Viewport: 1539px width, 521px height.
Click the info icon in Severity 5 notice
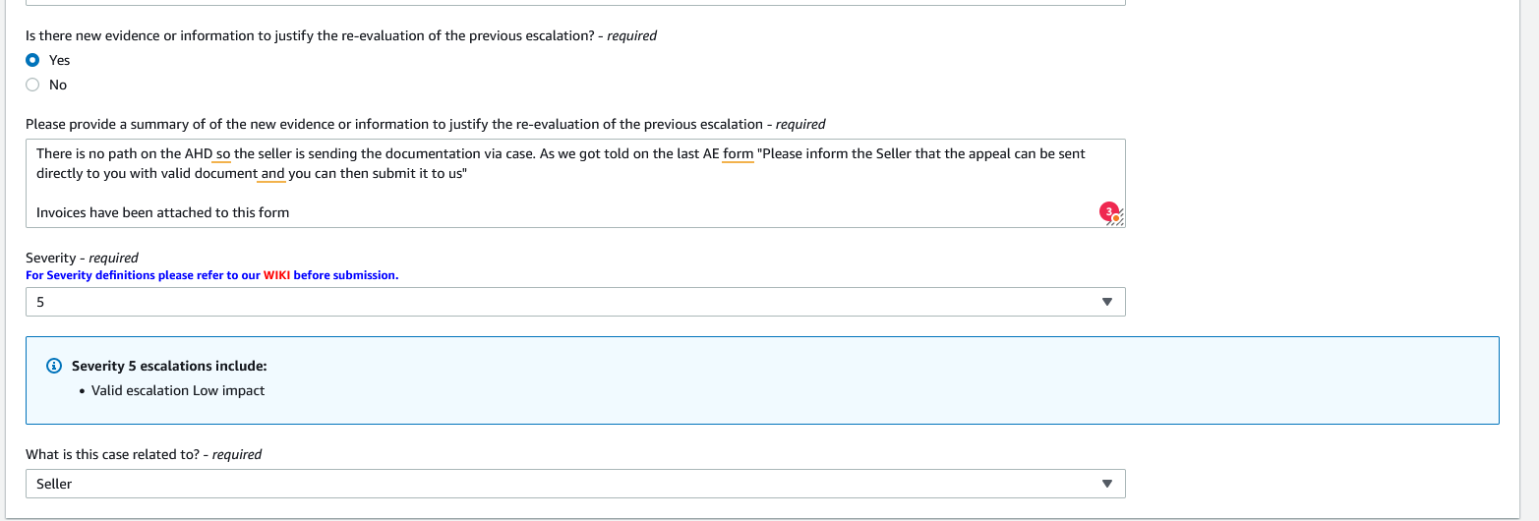click(54, 366)
